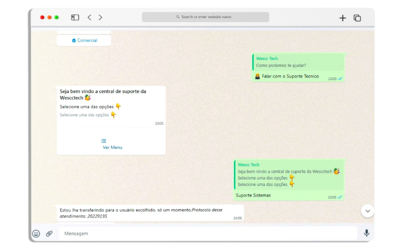
Task: Record a voice message with microphone
Action: (366, 233)
